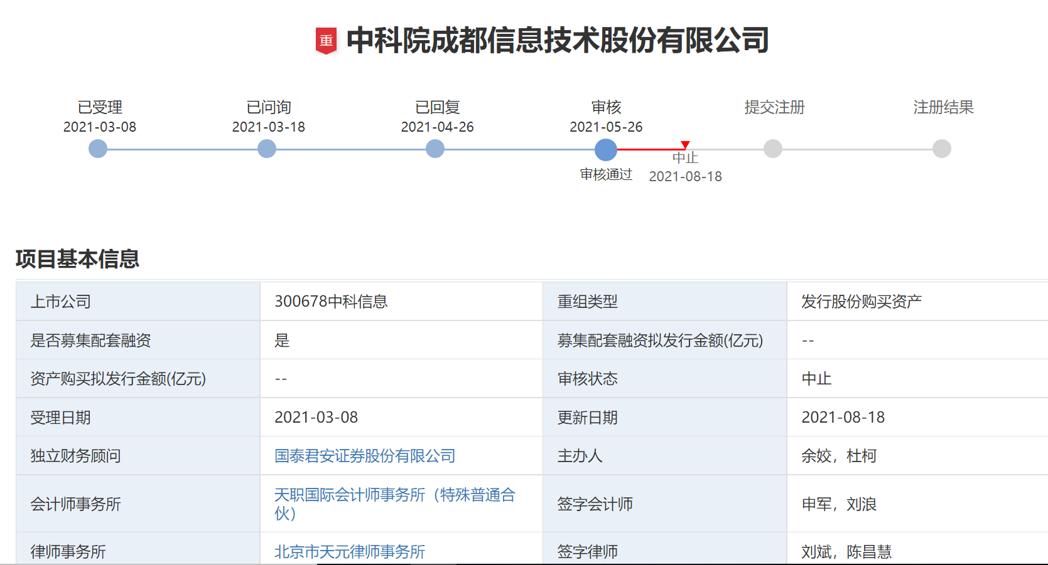Click the red 重 badge icon
This screenshot has height=565, width=1048.
pyautogui.click(x=326, y=41)
